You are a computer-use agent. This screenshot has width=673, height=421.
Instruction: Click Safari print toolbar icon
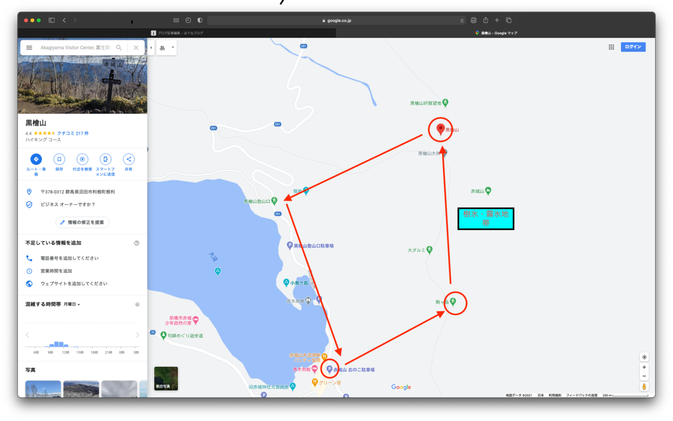(x=473, y=20)
